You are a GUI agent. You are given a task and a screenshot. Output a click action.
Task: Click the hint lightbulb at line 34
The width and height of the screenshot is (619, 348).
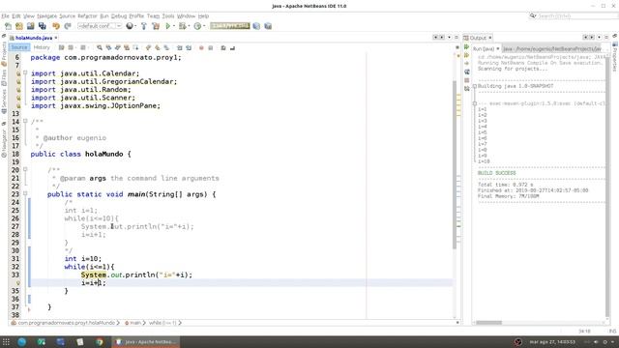point(17,283)
